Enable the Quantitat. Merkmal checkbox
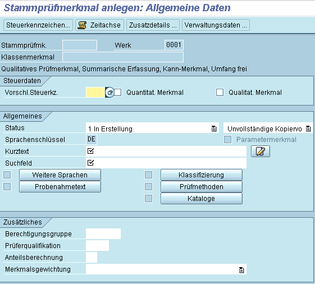This screenshot has height=284, width=315. (118, 93)
